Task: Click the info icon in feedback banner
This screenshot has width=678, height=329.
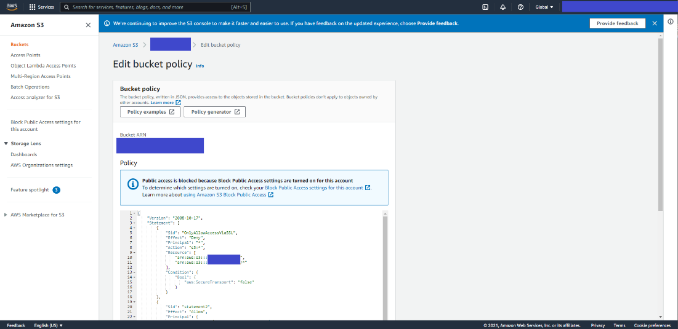Action: (x=107, y=23)
